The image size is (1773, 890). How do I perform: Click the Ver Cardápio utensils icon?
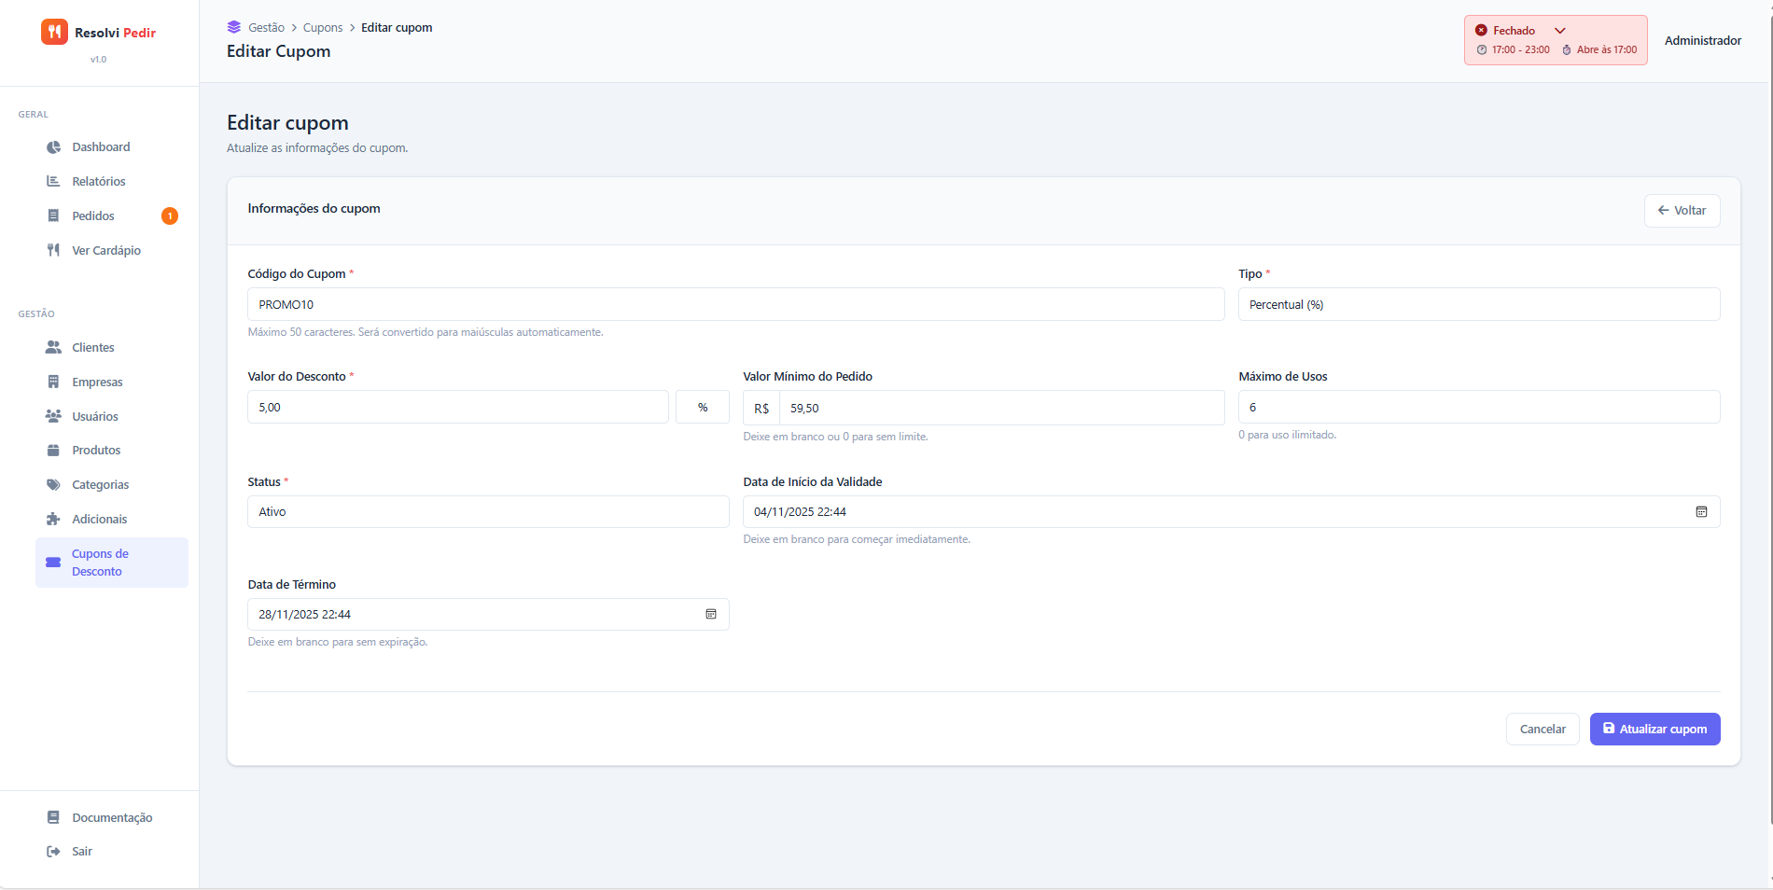(53, 250)
